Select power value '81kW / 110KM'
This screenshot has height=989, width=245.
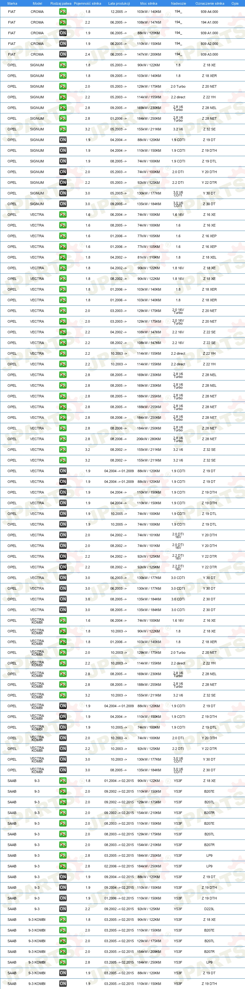coord(149,258)
